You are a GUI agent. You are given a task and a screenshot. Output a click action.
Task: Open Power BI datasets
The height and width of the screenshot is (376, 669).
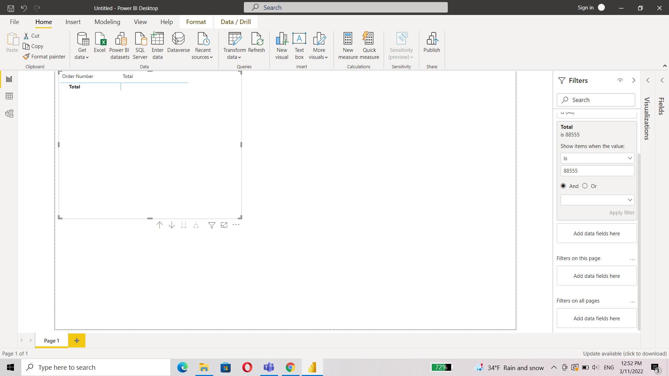pos(120,46)
